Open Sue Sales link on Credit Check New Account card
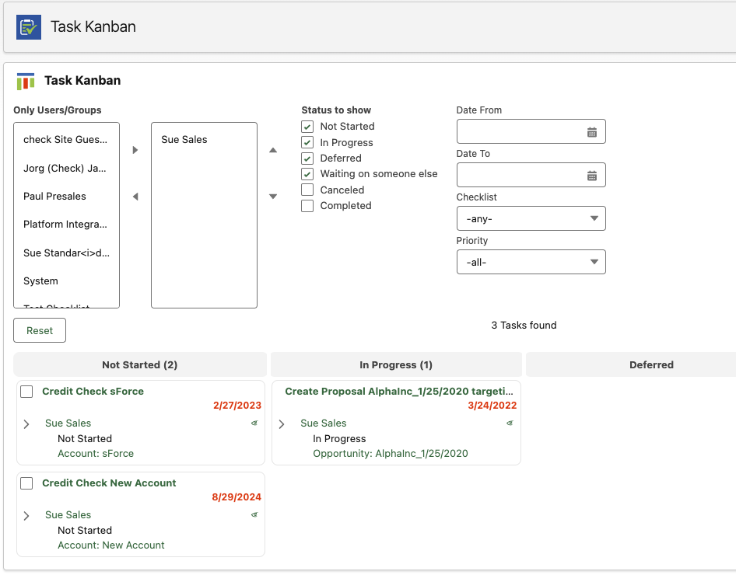The width and height of the screenshot is (736, 575). pos(68,515)
